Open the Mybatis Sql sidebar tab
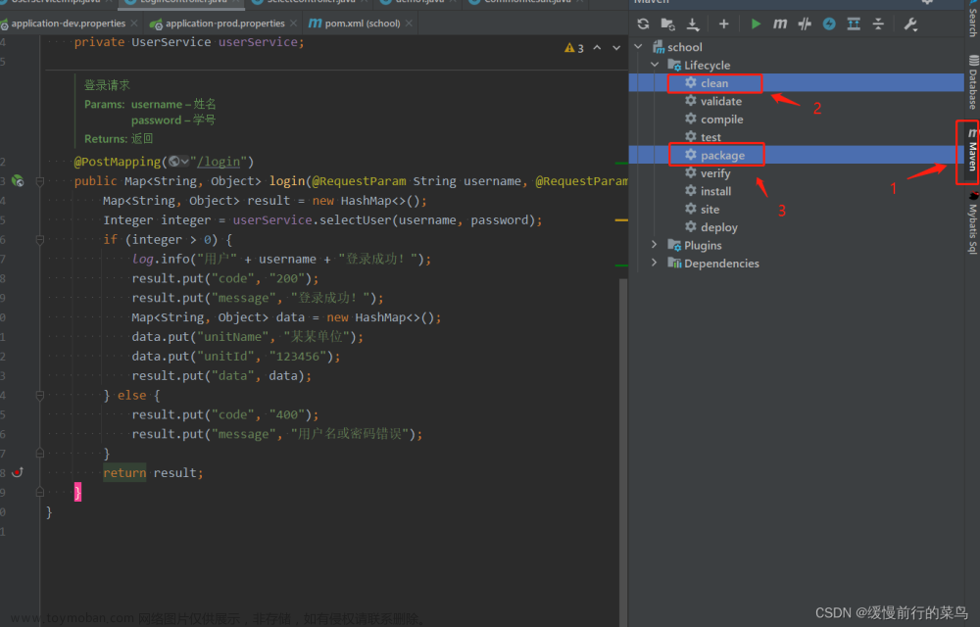 (972, 223)
